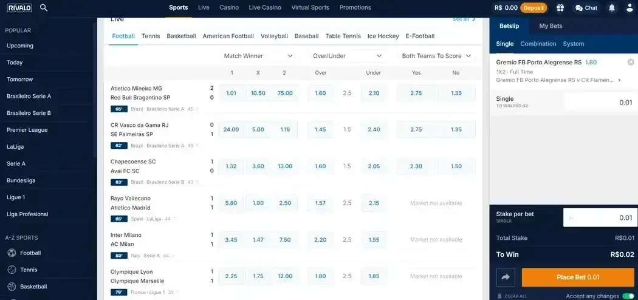The height and width of the screenshot is (300, 638).
Task: Click the Stake per bet input field
Action: pyautogui.click(x=600, y=217)
